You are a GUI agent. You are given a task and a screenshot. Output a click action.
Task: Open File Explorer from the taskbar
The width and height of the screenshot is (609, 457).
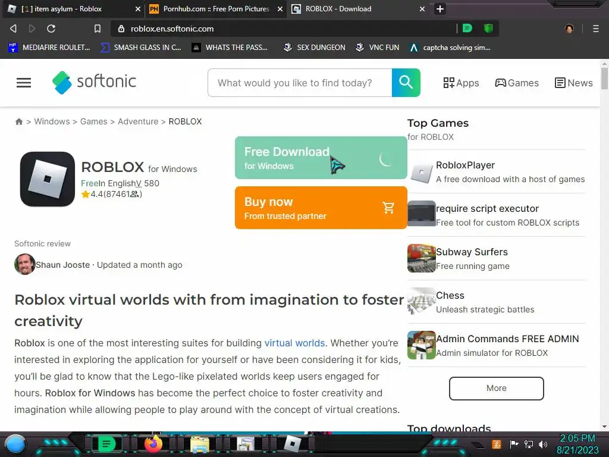[x=200, y=445]
